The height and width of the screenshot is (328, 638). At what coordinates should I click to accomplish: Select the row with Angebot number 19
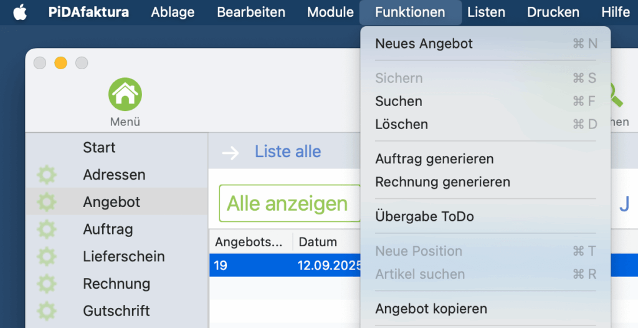tap(284, 266)
